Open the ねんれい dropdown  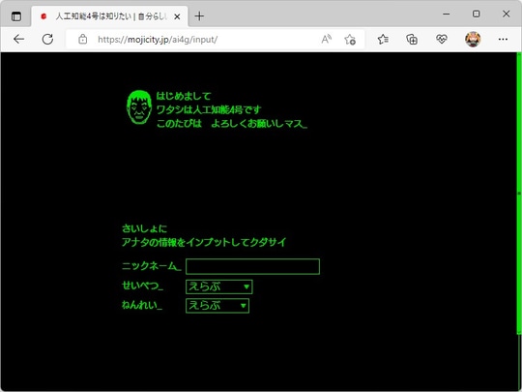[217, 306]
